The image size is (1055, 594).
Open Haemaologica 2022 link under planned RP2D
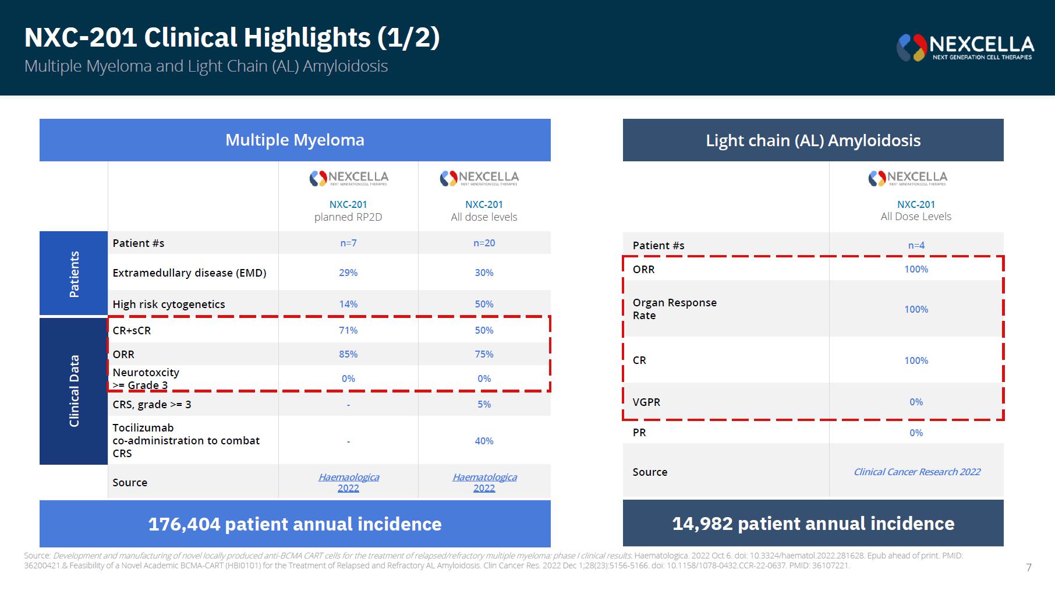348,482
